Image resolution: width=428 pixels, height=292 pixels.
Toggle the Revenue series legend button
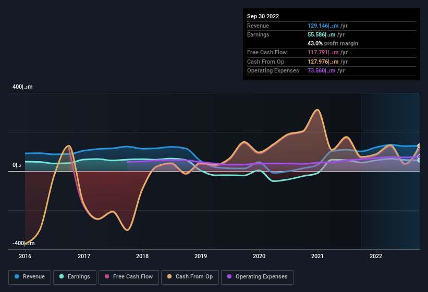point(30,277)
